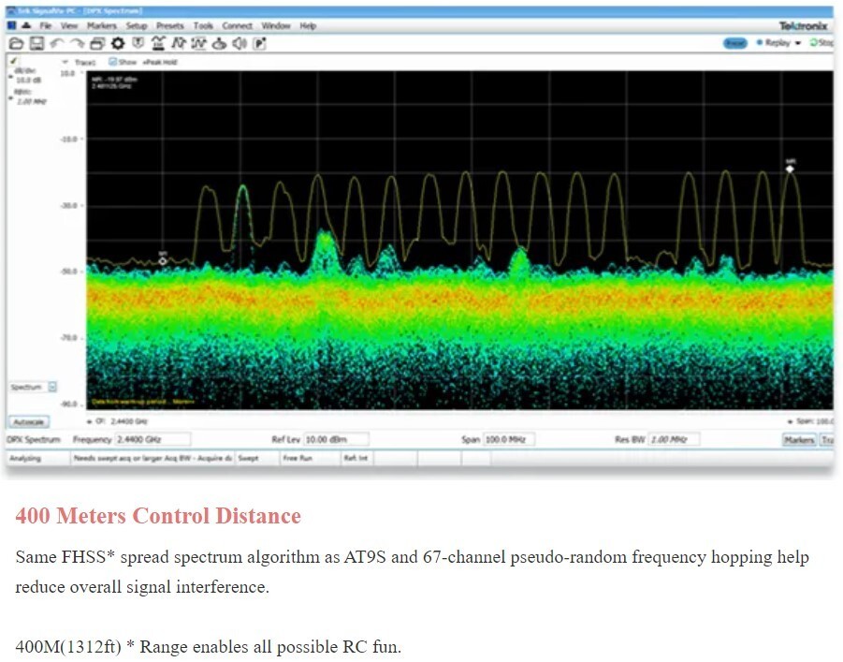
Task: Open the Markers menu
Action: pos(101,26)
